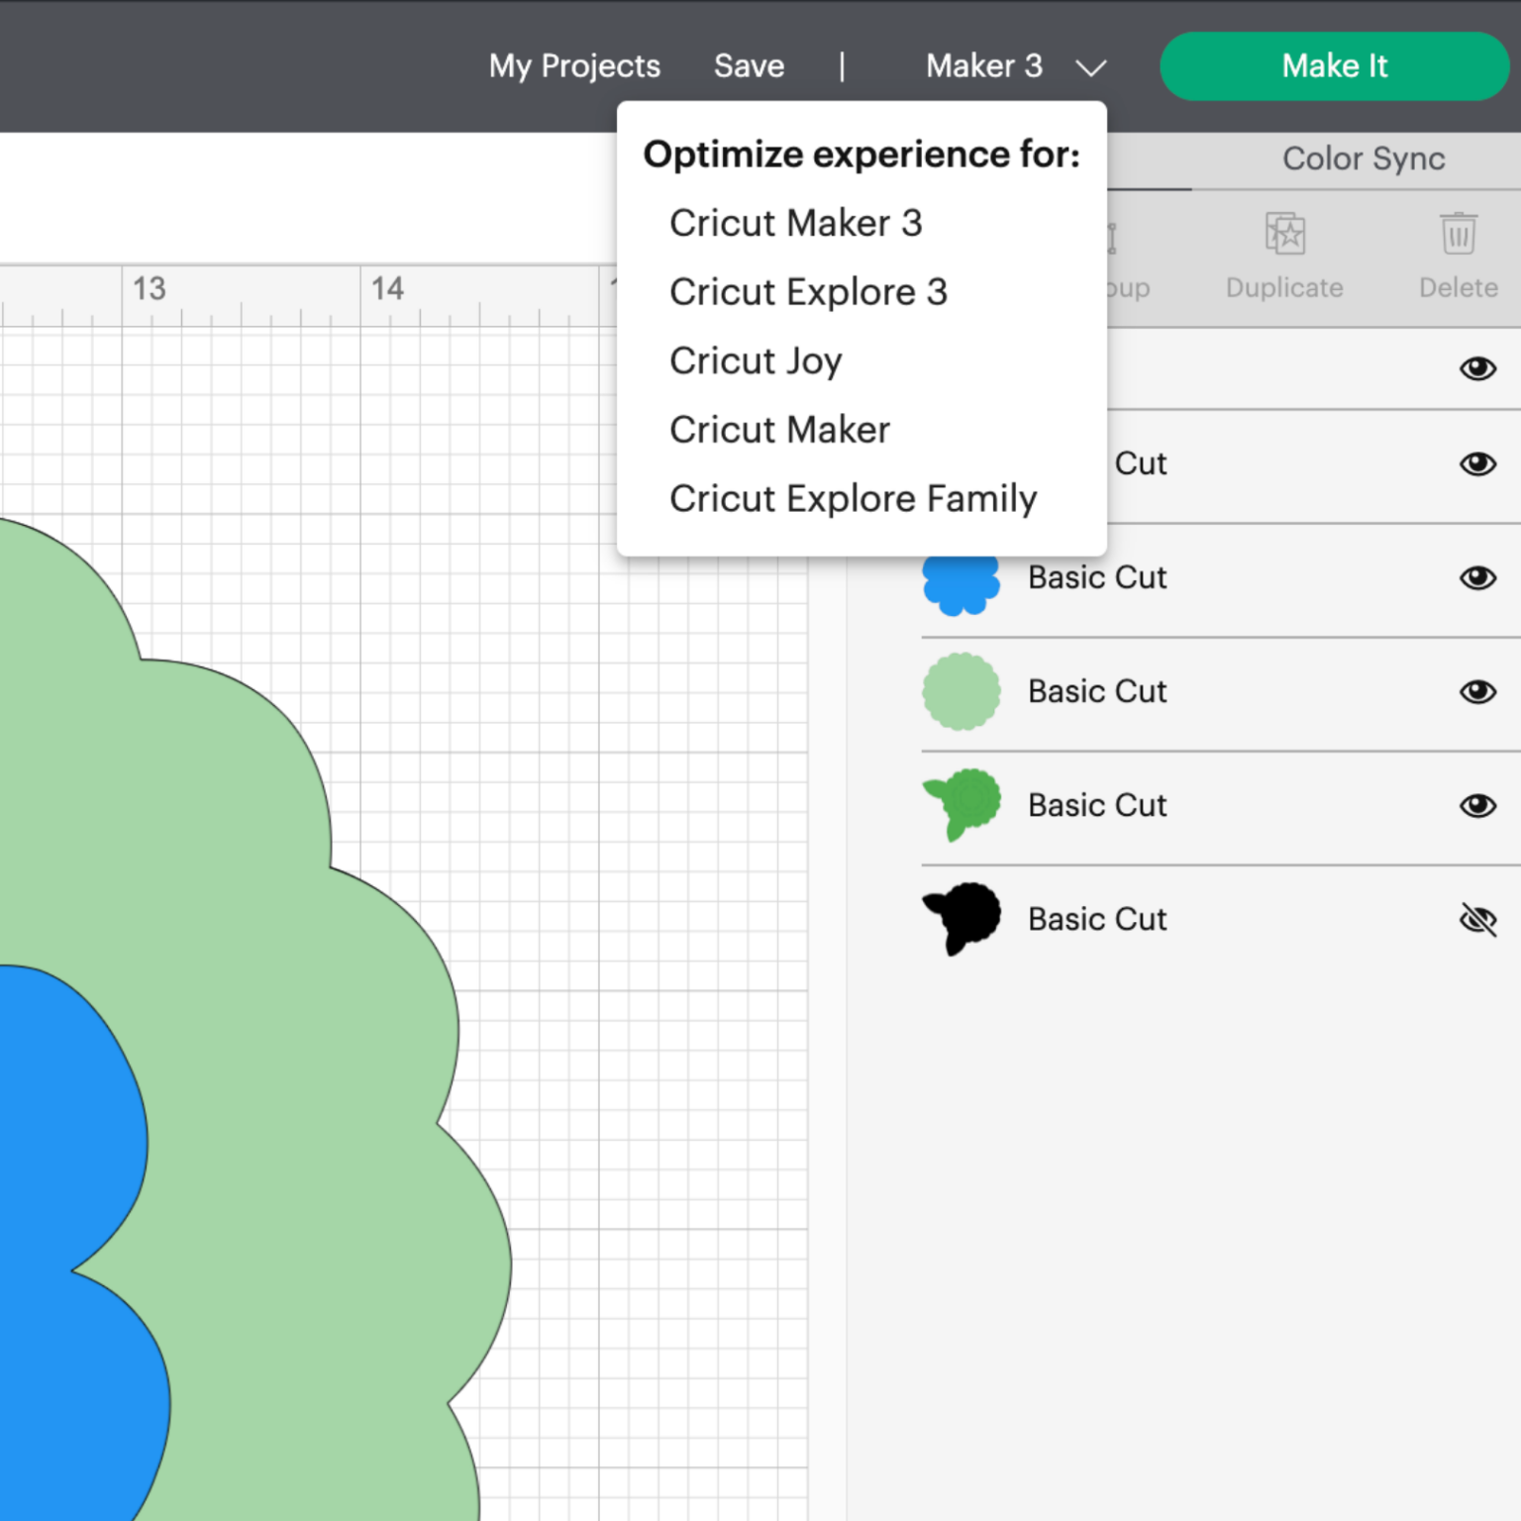The image size is (1521, 1521).
Task: Show the hidden black Basic Cut layer
Action: pos(1477,920)
